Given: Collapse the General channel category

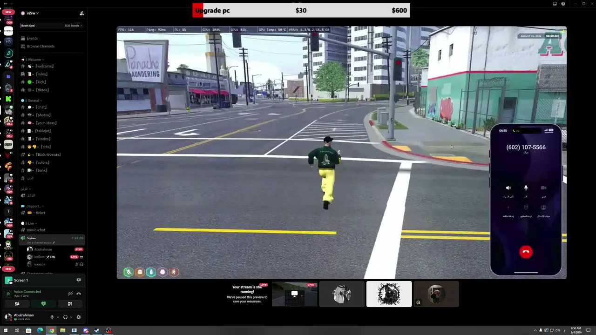Looking at the screenshot, I should (x=32, y=100).
